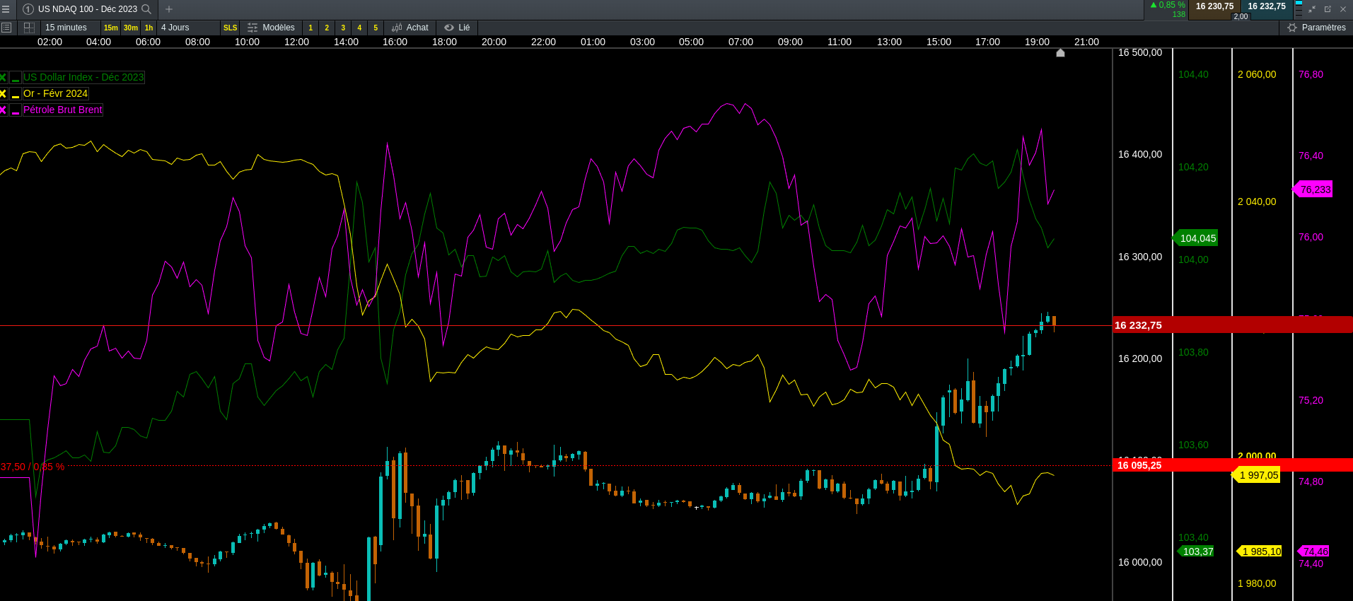
Task: Switch to the 1h timeframe
Action: click(x=149, y=28)
